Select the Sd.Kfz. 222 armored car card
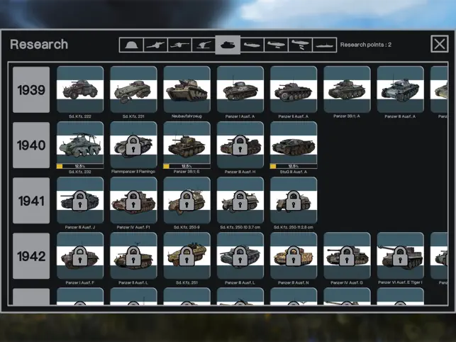The width and height of the screenshot is (456, 342). coord(80,89)
